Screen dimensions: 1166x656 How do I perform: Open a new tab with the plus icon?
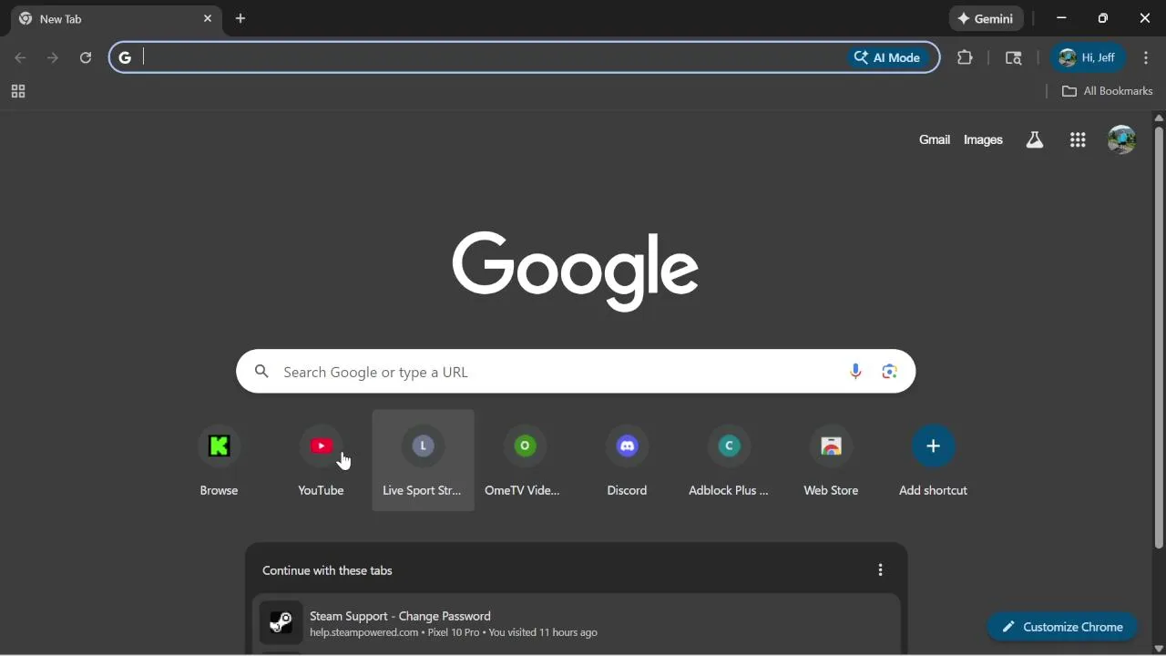click(240, 18)
